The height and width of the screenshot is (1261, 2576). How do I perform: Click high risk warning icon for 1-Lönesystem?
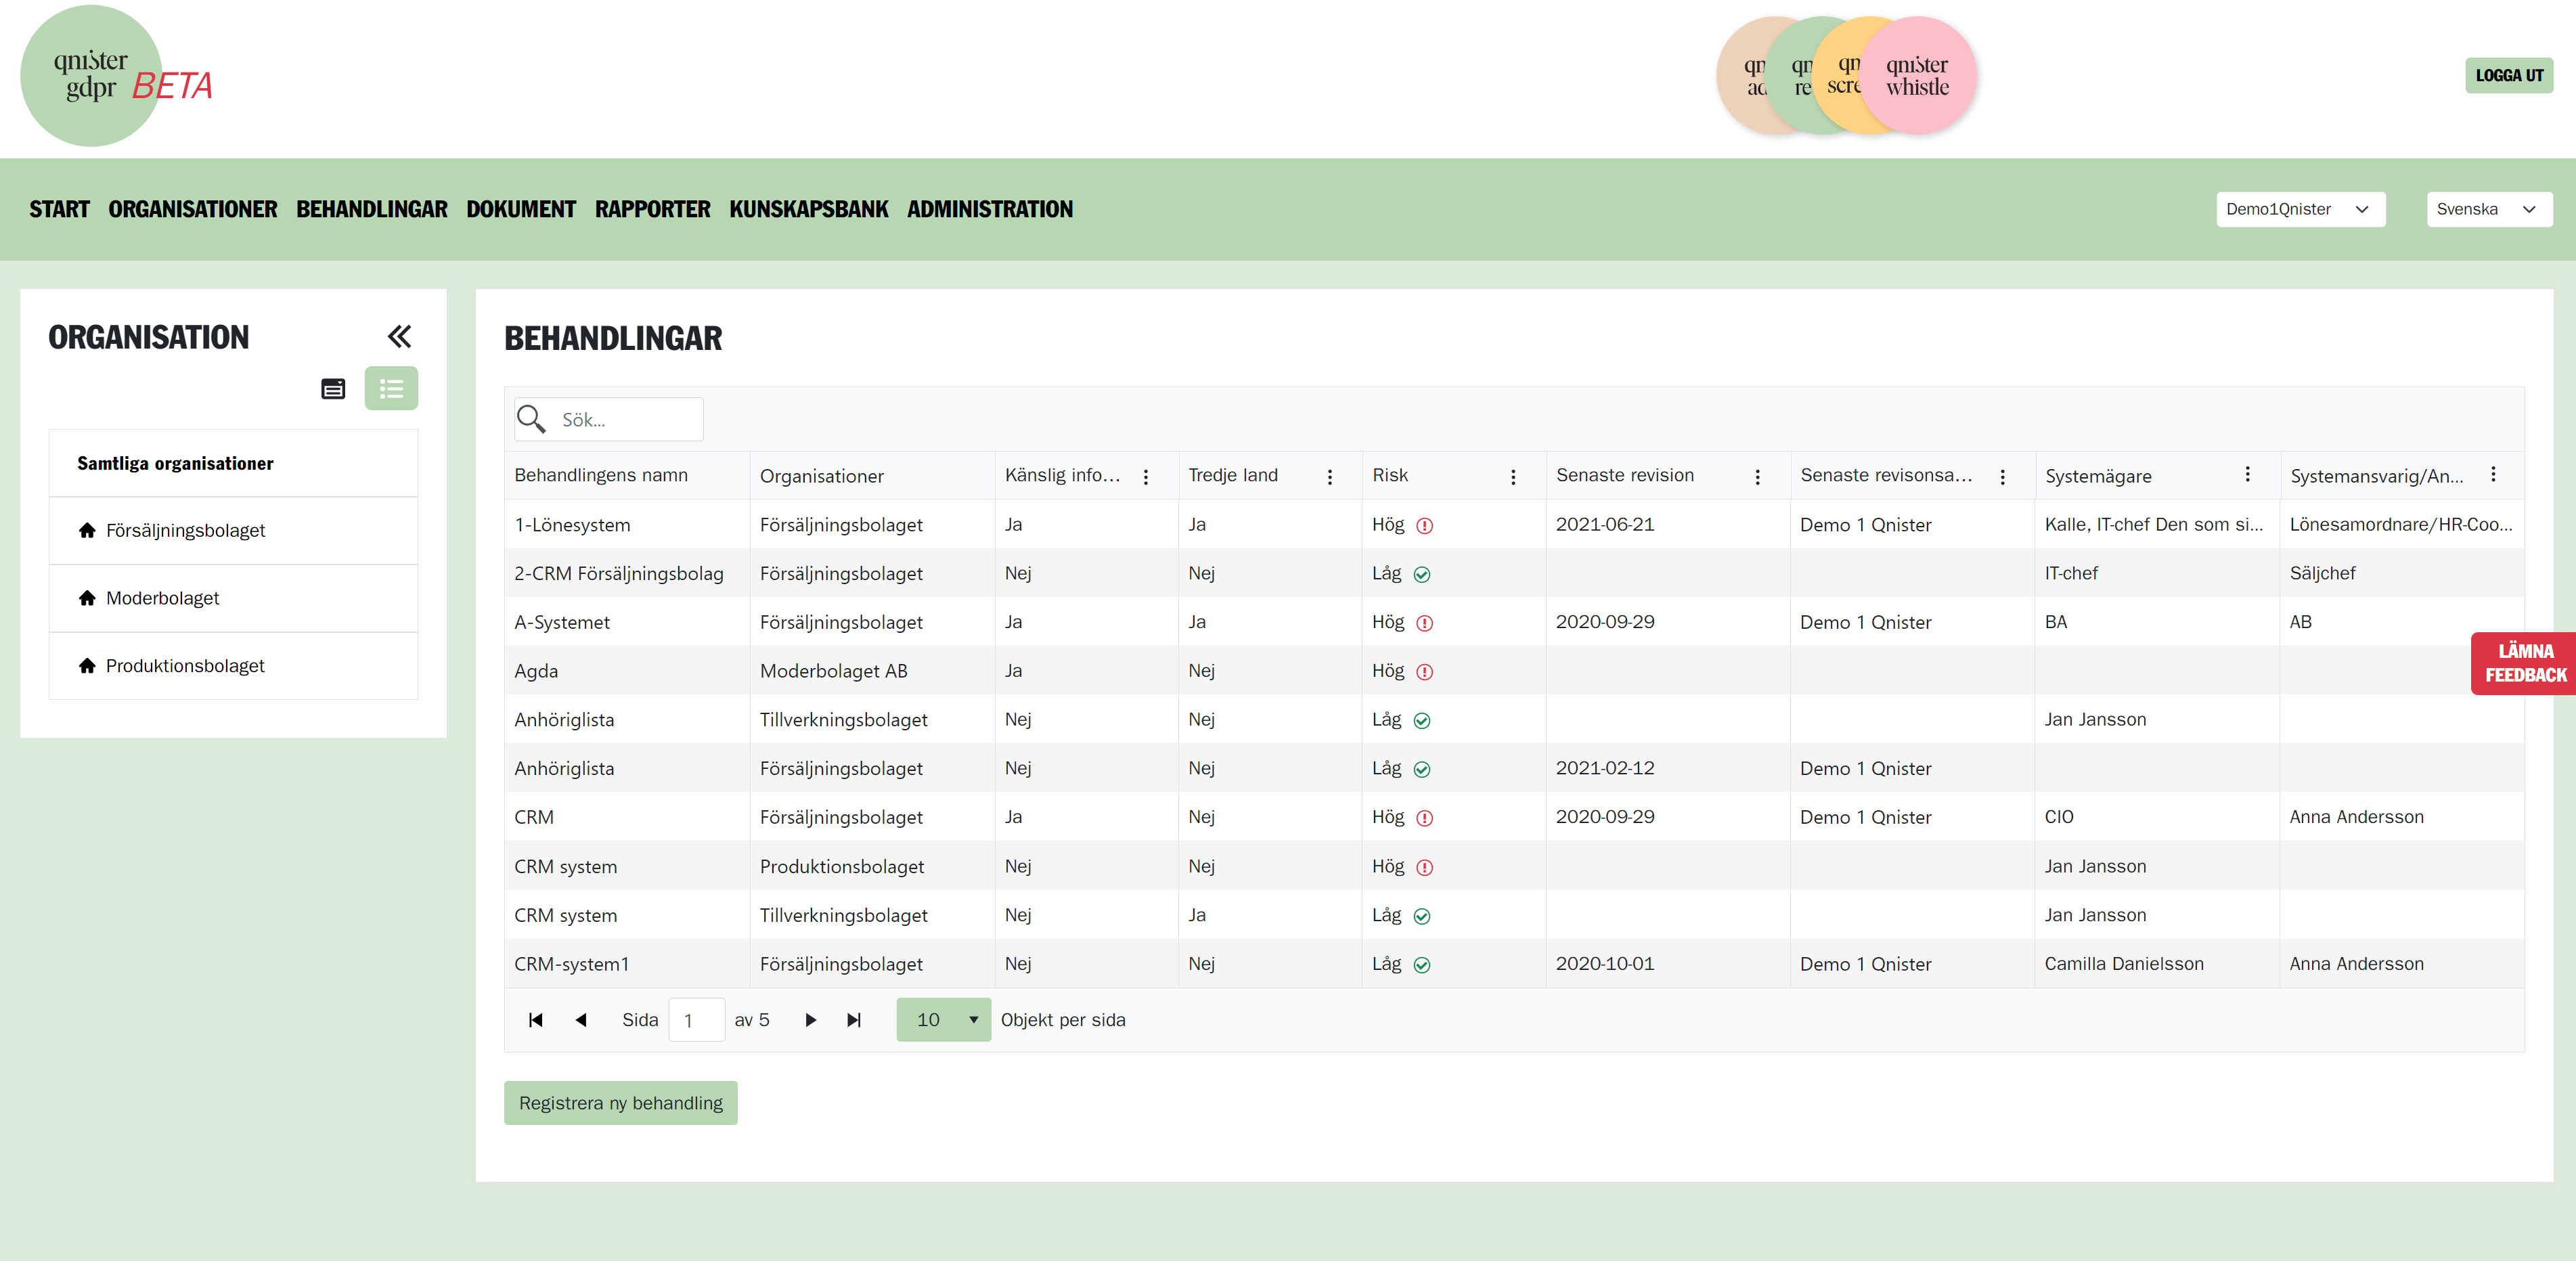coord(1425,526)
